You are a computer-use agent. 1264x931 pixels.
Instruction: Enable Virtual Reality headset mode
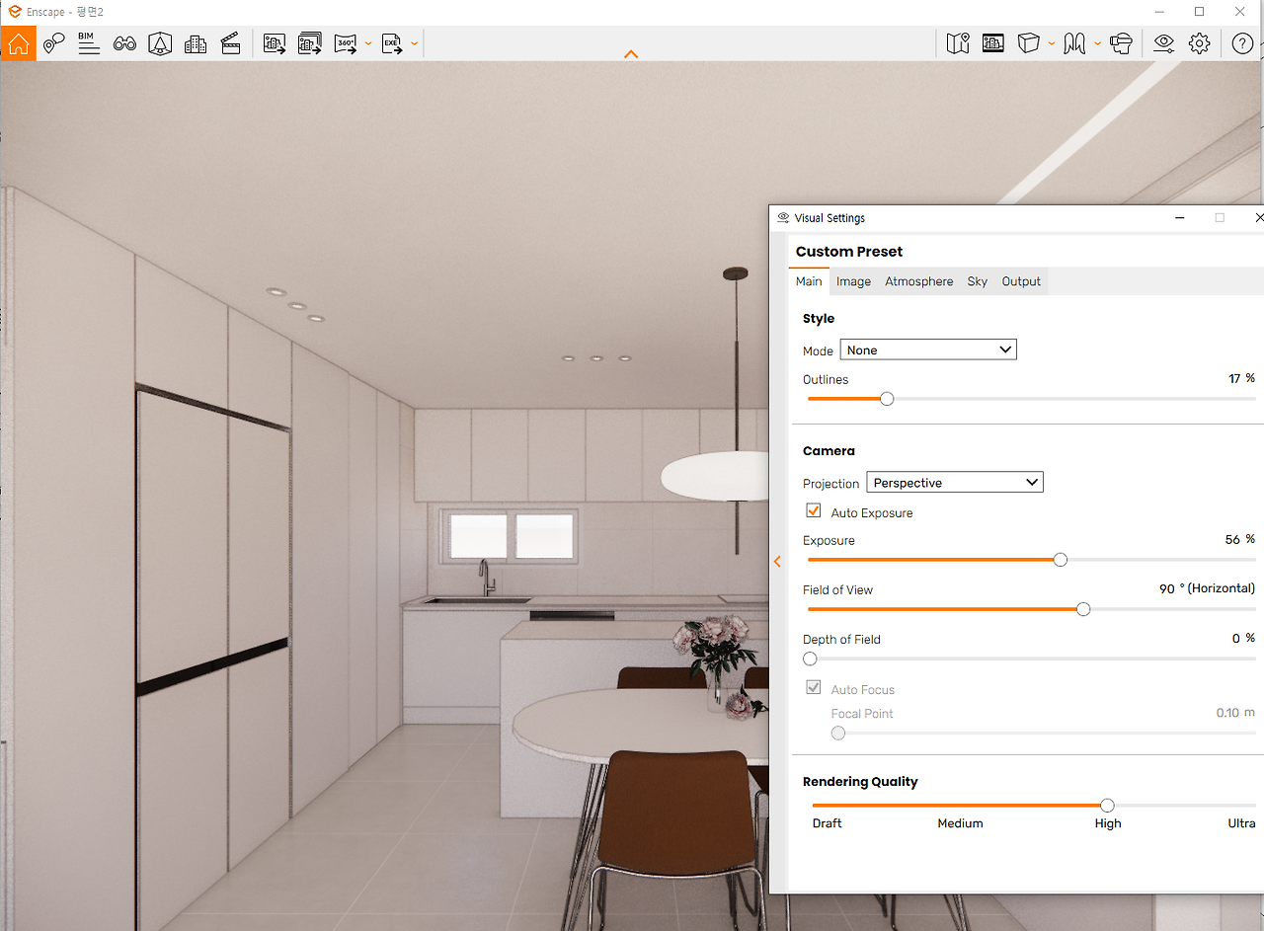click(x=1121, y=43)
